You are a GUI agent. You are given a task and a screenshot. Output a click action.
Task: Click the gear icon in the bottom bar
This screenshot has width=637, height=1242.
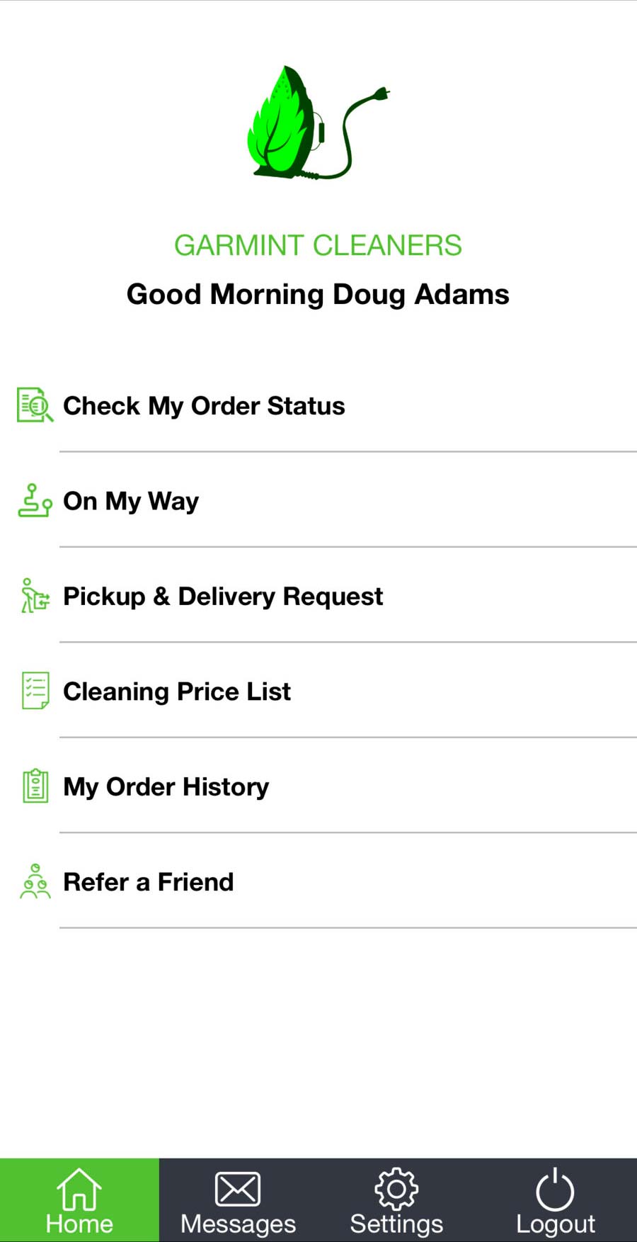point(396,1189)
